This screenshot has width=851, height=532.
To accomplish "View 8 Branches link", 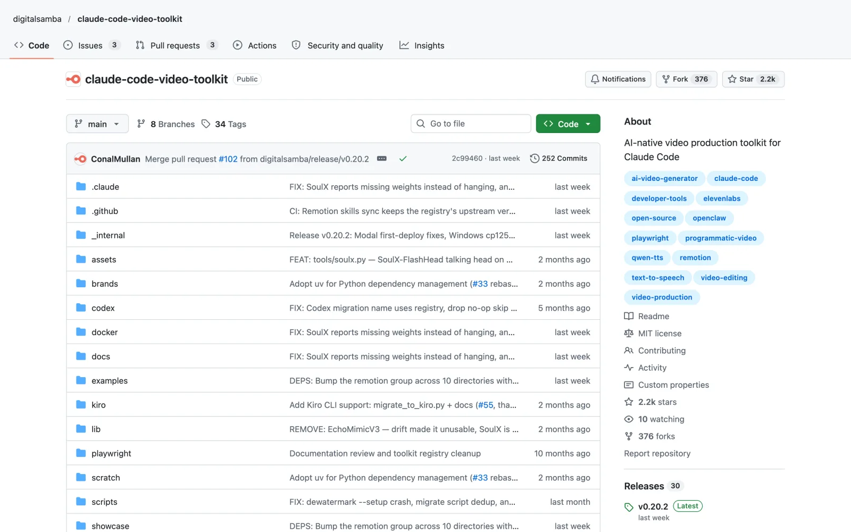I will pyautogui.click(x=166, y=124).
